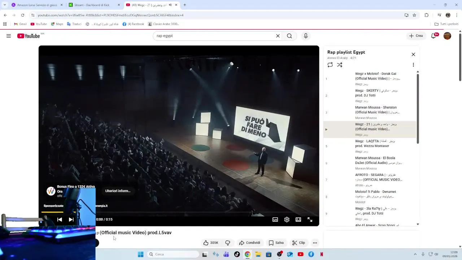Click Crea to create content
Viewport: 462px width, 260px height.
pyautogui.click(x=416, y=36)
